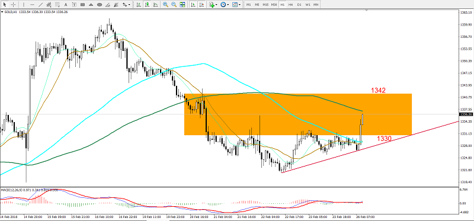Select the ellipse shape tool
Screen dimensions: 474x221
(x=100, y=5)
